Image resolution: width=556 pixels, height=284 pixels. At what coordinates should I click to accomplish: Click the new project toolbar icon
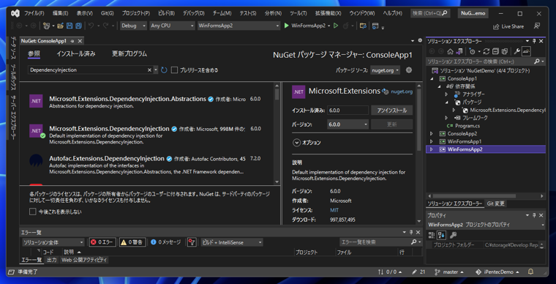46,26
